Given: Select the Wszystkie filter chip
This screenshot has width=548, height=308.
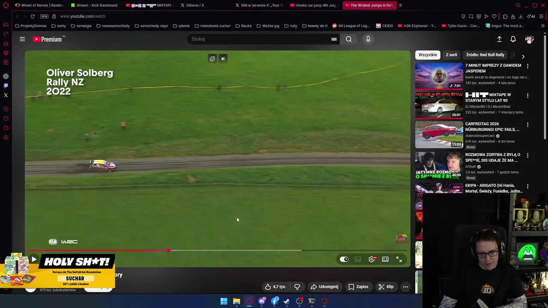Looking at the screenshot, I should click(428, 55).
